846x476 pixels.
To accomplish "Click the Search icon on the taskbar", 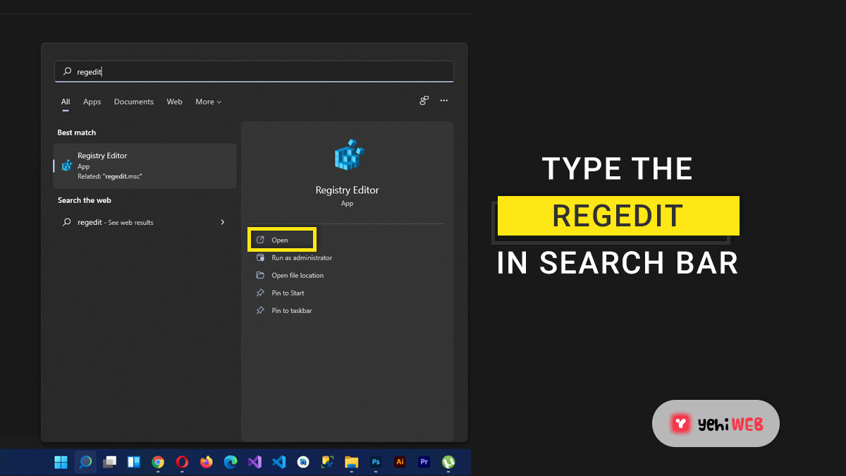I will pos(85,463).
